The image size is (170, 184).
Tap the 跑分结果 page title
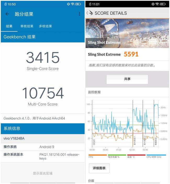(24, 14)
